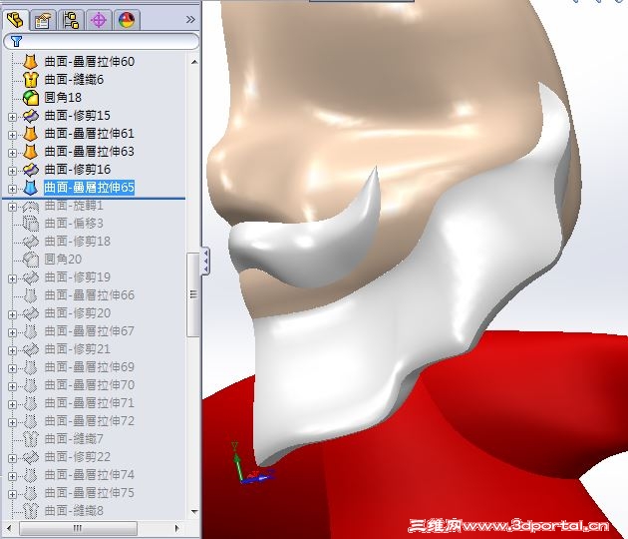Expand the 曲面-修剪20 tree node
Image resolution: width=628 pixels, height=539 pixels.
click(x=12, y=314)
